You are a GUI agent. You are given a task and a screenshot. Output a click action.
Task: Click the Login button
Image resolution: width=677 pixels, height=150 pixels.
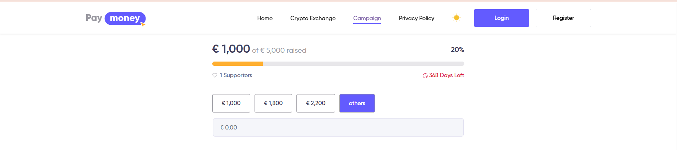pos(502,18)
